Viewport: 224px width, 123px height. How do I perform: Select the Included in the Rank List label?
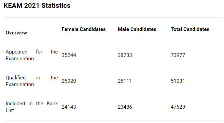click(x=32, y=107)
